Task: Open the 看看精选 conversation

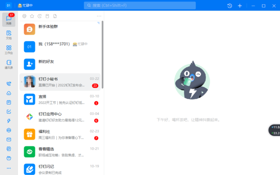Action: click(60, 152)
